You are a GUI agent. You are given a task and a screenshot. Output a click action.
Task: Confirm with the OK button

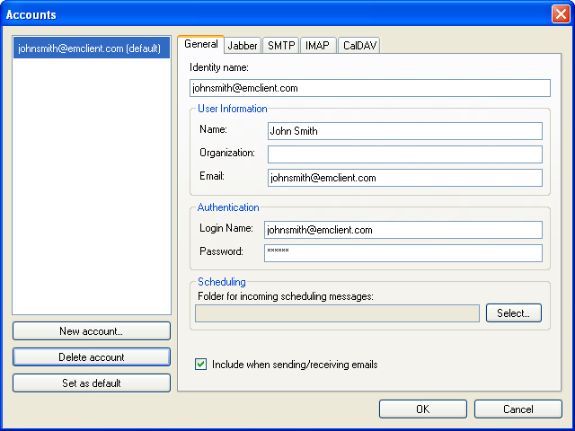pyautogui.click(x=423, y=409)
